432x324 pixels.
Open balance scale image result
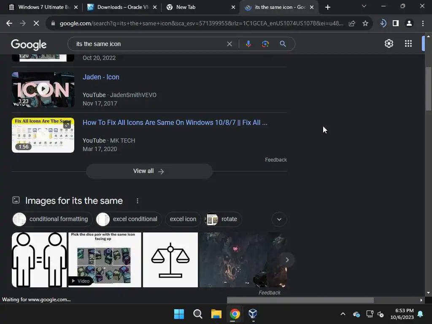(x=170, y=260)
